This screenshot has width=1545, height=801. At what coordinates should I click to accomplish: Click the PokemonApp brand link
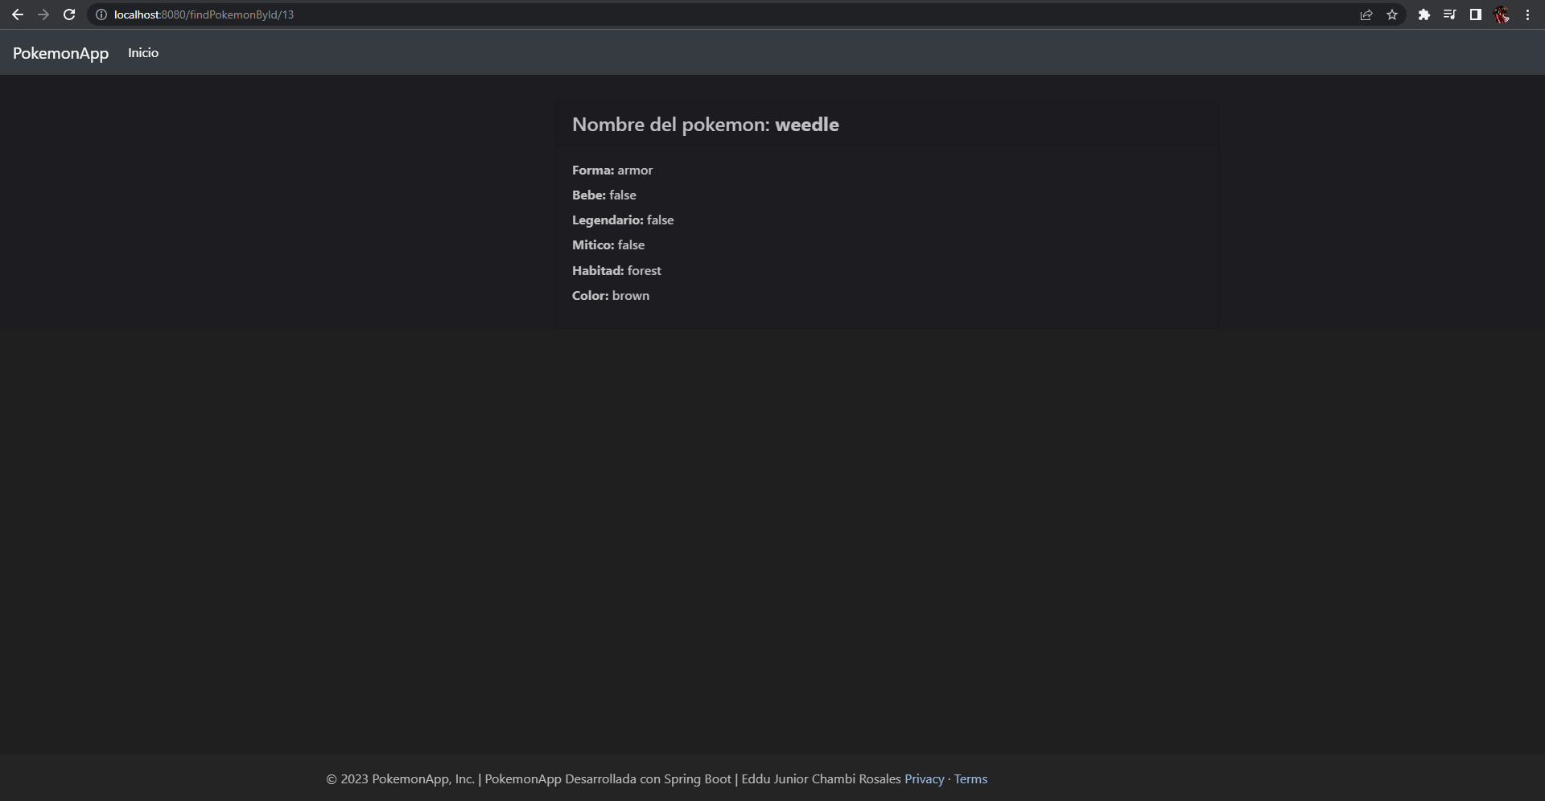point(60,53)
